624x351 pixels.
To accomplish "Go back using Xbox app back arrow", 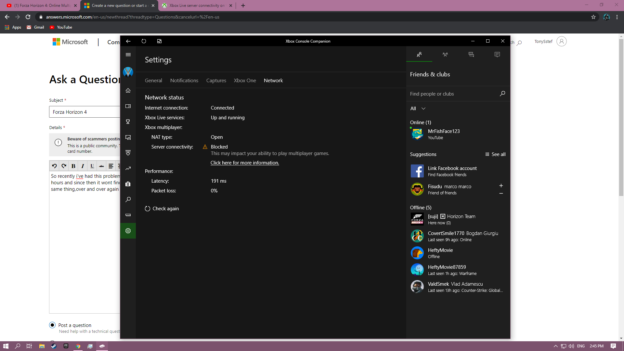I will pos(128,41).
